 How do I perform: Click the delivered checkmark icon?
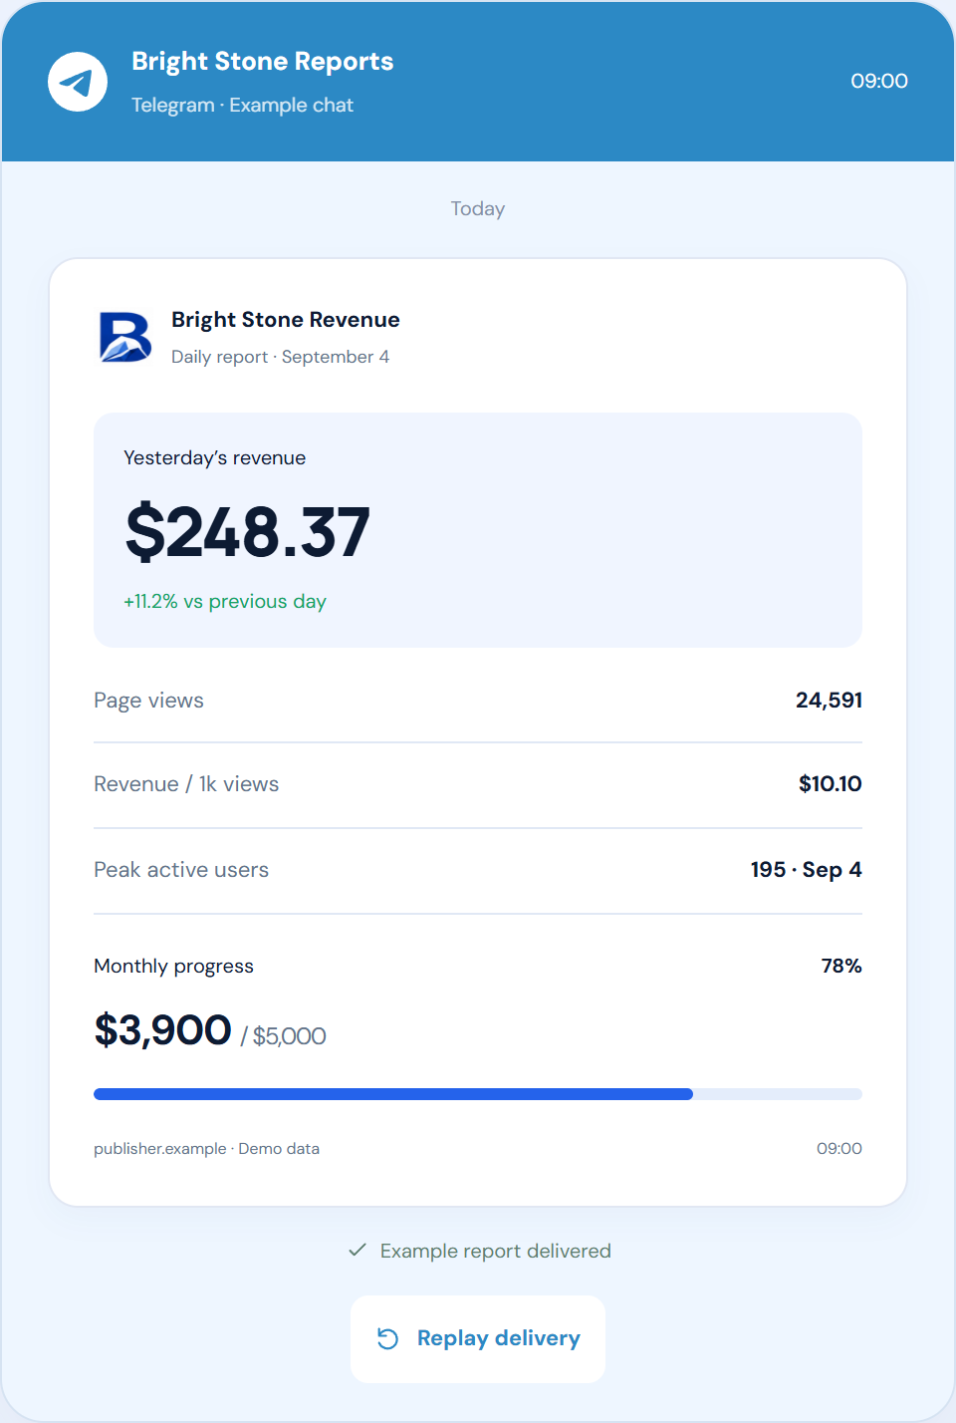pos(358,1250)
